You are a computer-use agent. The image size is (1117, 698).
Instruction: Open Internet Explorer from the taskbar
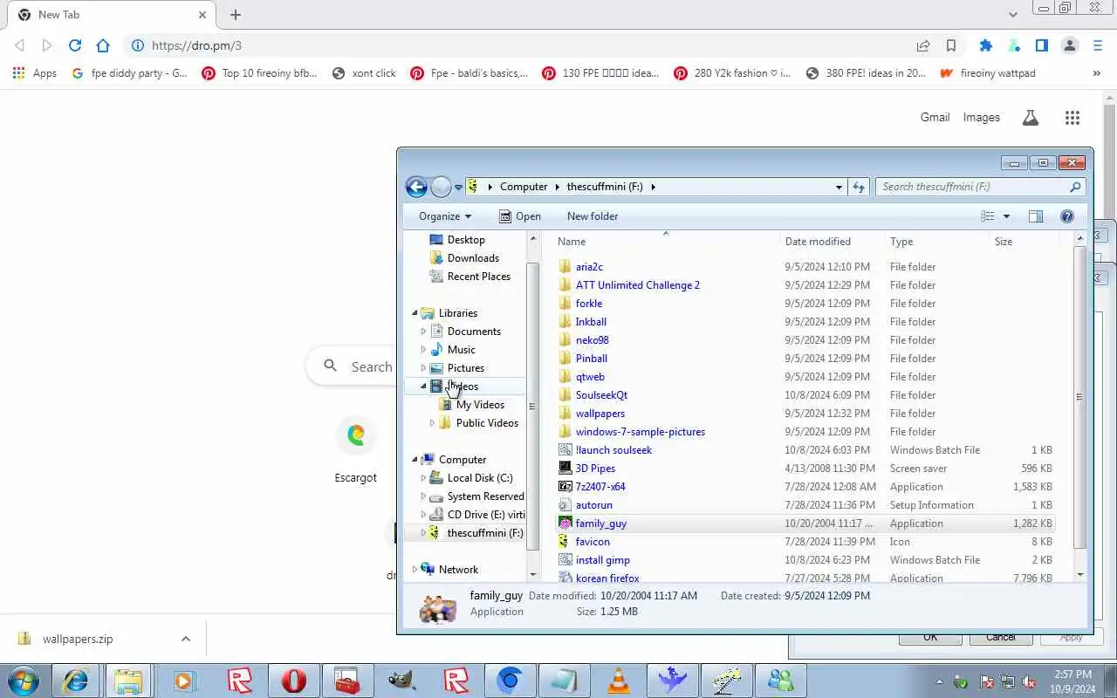point(76,681)
